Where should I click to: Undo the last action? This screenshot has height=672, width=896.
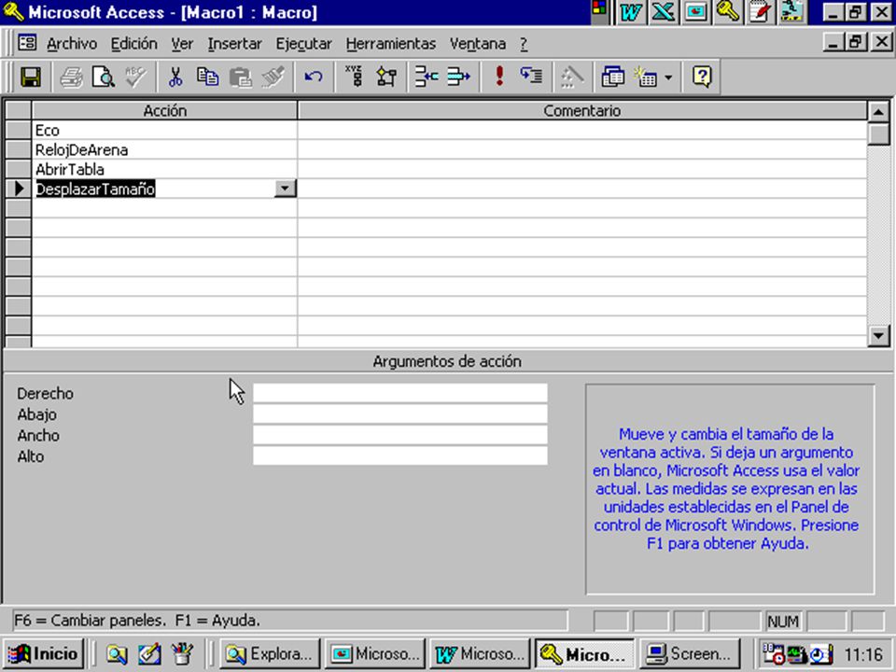pos(314,77)
